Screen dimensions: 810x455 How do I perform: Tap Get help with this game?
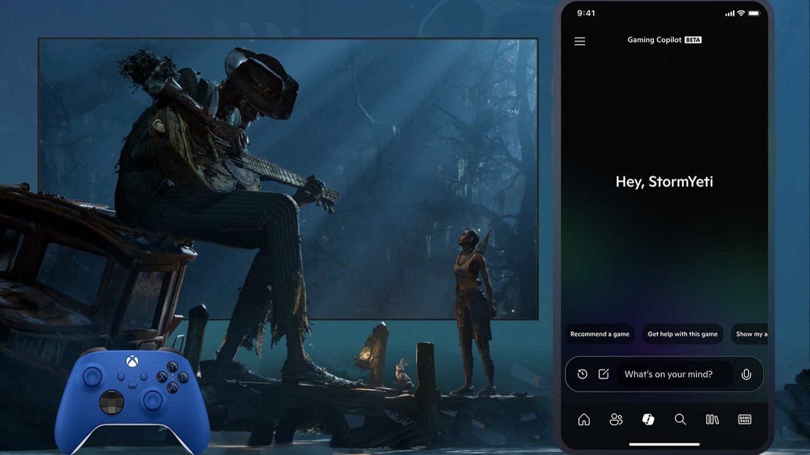682,334
